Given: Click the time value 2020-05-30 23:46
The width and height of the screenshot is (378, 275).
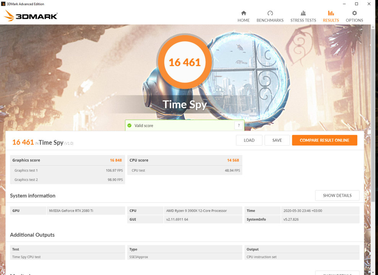Looking at the screenshot, I should [x=303, y=210].
